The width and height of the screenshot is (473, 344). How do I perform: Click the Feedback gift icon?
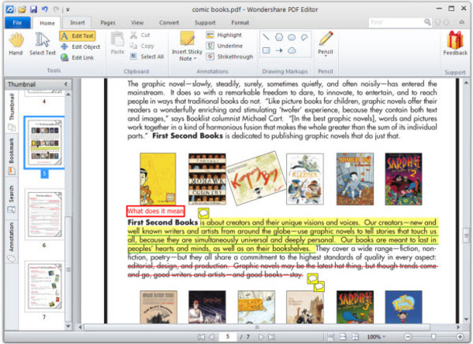tap(455, 40)
